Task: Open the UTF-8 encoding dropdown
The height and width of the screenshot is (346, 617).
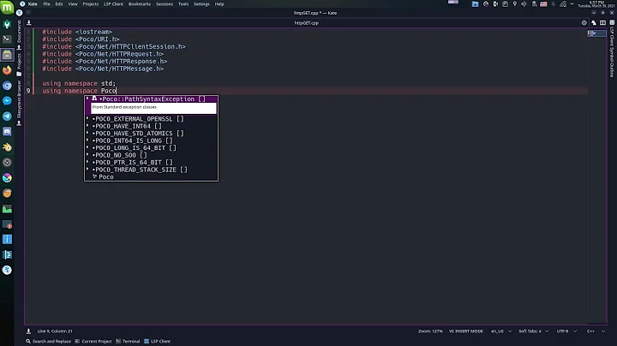Action: (x=567, y=331)
